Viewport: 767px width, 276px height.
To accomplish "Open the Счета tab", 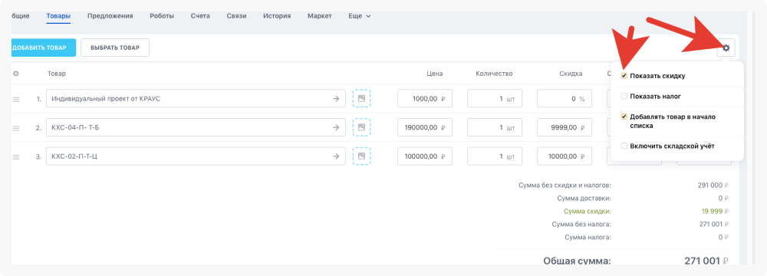I will (200, 16).
